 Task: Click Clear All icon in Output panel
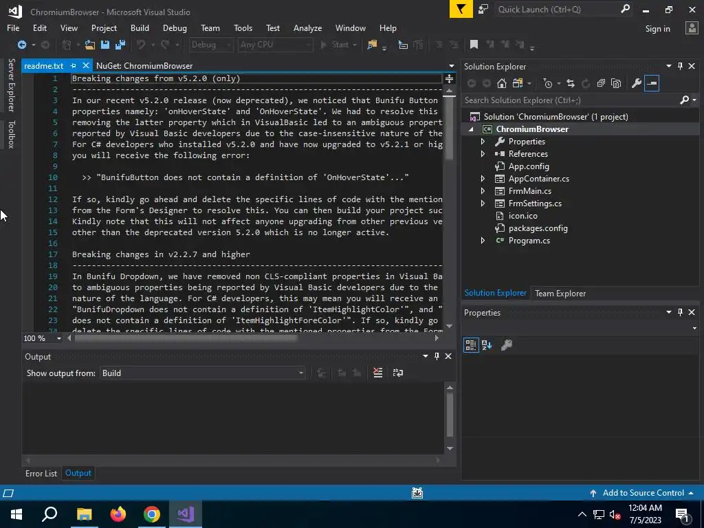[378, 373]
